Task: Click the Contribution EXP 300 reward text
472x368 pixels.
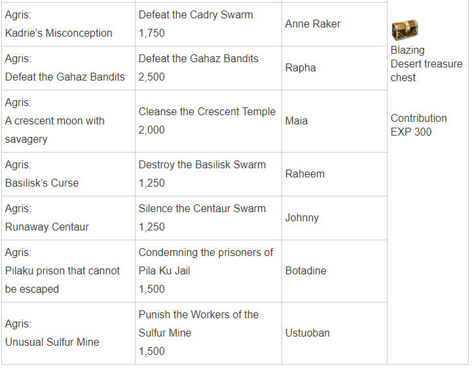Action: (x=418, y=125)
